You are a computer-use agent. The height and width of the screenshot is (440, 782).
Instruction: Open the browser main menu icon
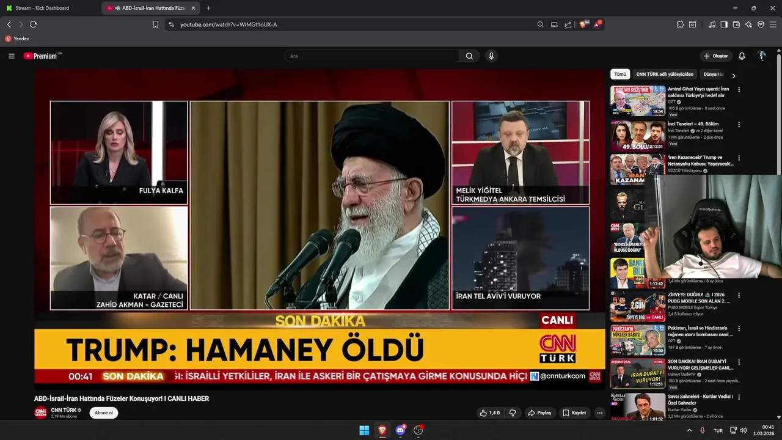tap(773, 24)
